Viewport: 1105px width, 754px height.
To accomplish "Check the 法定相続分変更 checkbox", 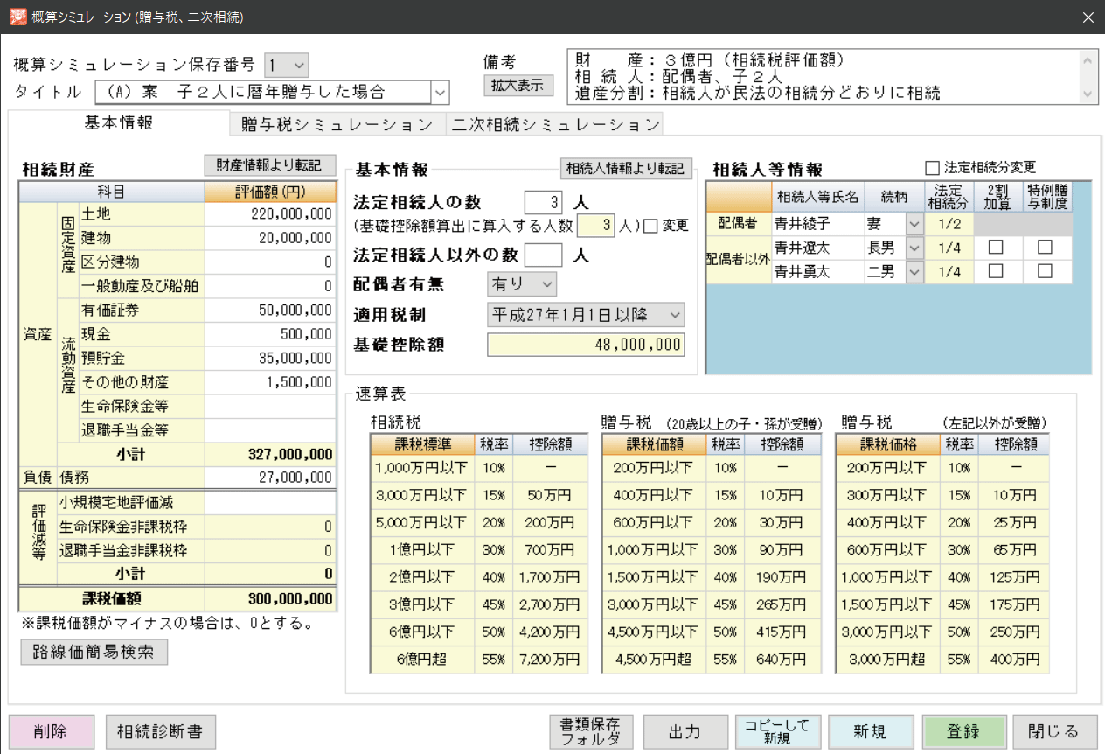I will (932, 168).
